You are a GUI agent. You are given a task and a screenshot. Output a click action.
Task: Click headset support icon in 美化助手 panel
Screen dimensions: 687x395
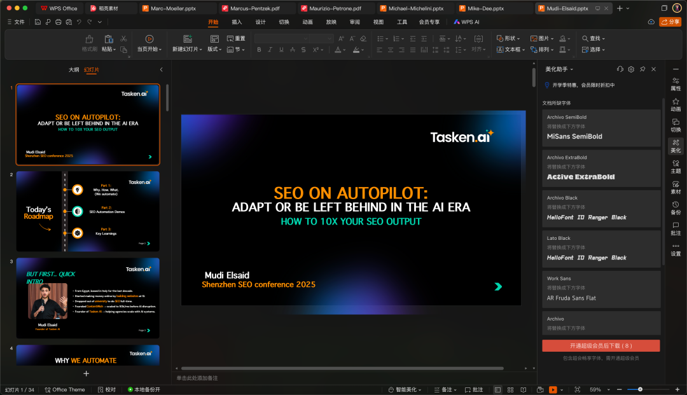620,69
